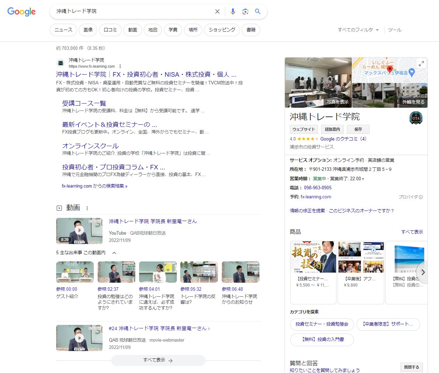The width and height of the screenshot is (439, 373).
Task: Select the 学費 filter chip
Action: 173,30
